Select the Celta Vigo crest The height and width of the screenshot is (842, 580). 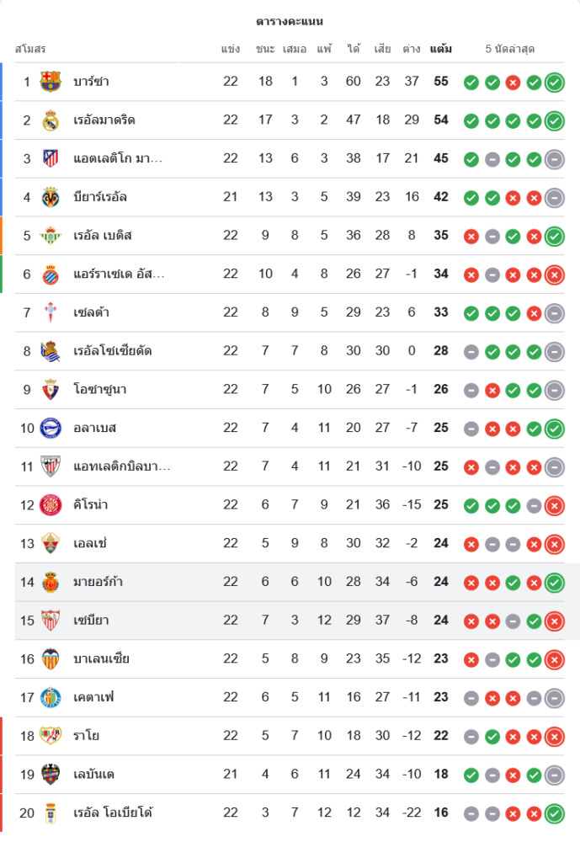51,312
